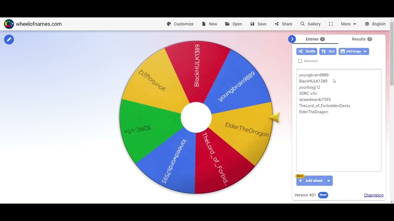Save the current wheel
The image size is (394, 221).
click(x=258, y=24)
